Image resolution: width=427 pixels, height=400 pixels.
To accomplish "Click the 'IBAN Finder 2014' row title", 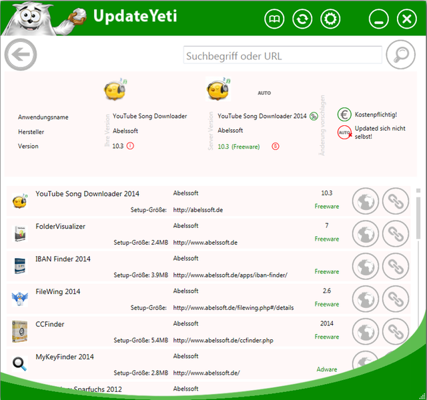I will 63,259.
